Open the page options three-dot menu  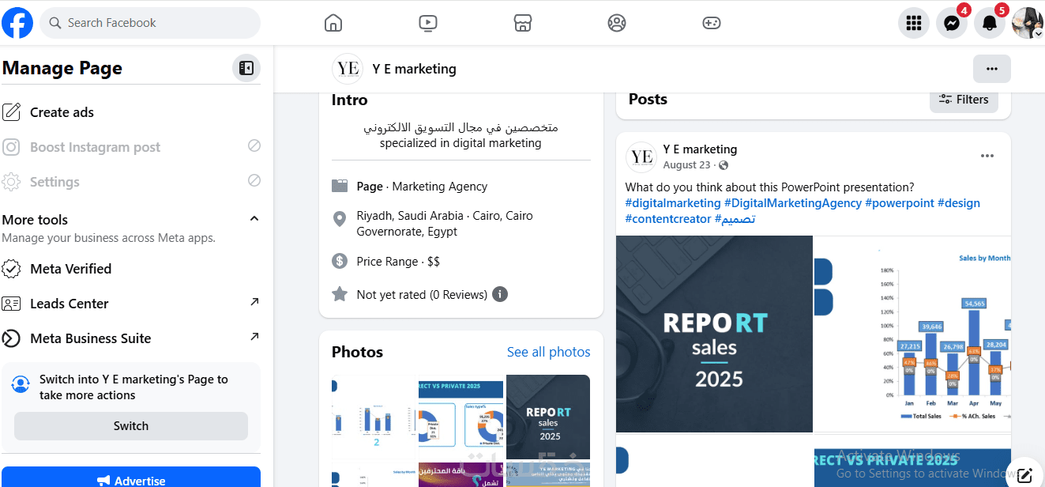[x=992, y=69]
